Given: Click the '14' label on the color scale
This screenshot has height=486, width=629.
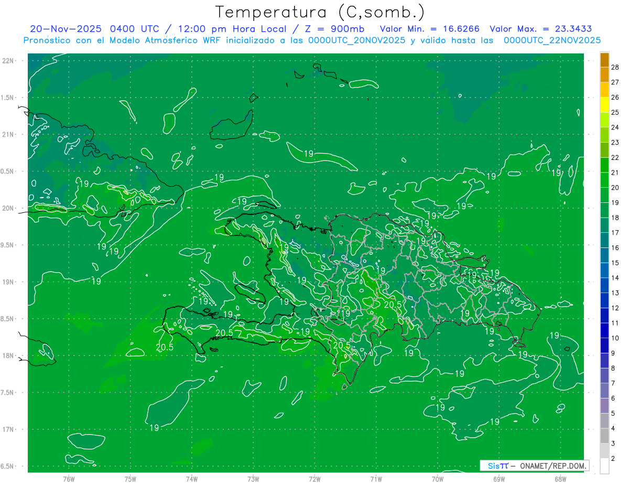Looking at the screenshot, I should (615, 278).
